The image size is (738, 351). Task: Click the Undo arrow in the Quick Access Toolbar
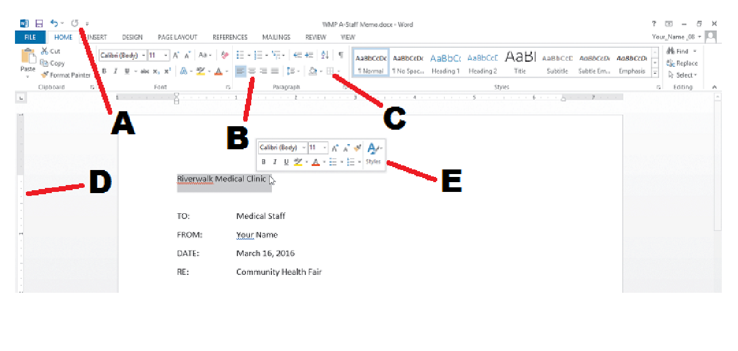pos(54,24)
